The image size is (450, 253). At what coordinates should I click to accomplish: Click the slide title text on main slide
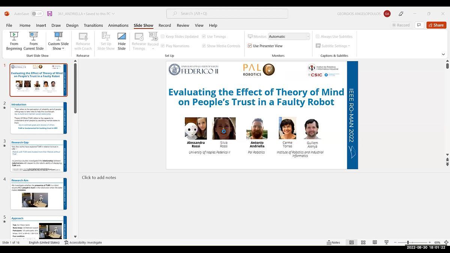tap(256, 97)
